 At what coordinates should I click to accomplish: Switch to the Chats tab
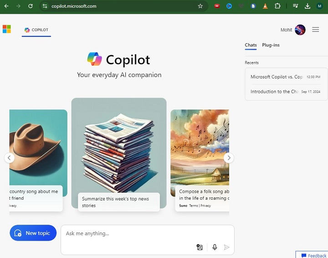(x=251, y=45)
